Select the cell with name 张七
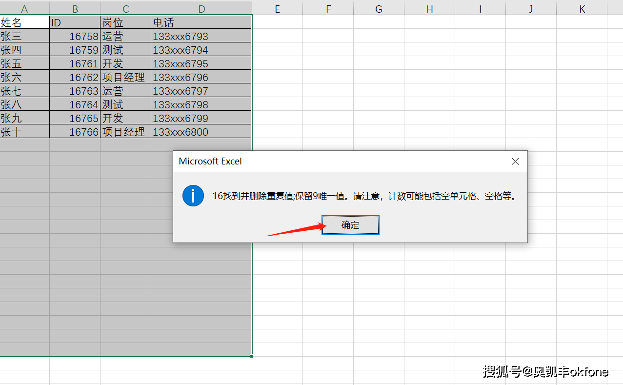The width and height of the screenshot is (623, 385). coord(24,90)
